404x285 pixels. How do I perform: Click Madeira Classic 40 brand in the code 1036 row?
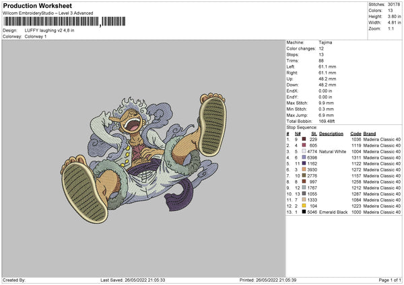pos(382,139)
